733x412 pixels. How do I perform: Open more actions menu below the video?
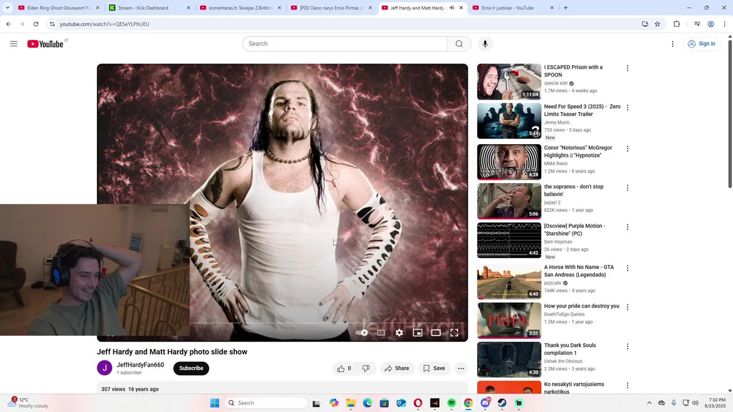461,369
